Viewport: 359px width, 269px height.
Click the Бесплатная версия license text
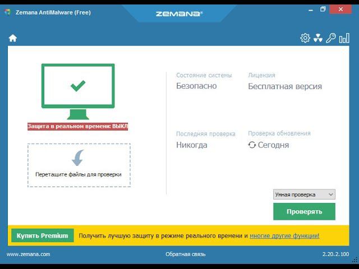(285, 86)
